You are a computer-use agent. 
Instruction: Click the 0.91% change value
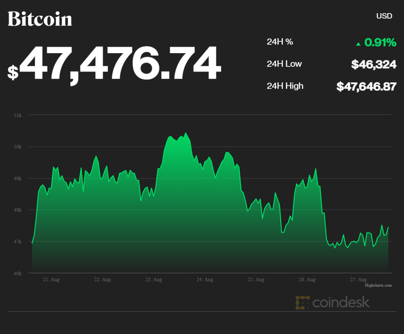[380, 42]
